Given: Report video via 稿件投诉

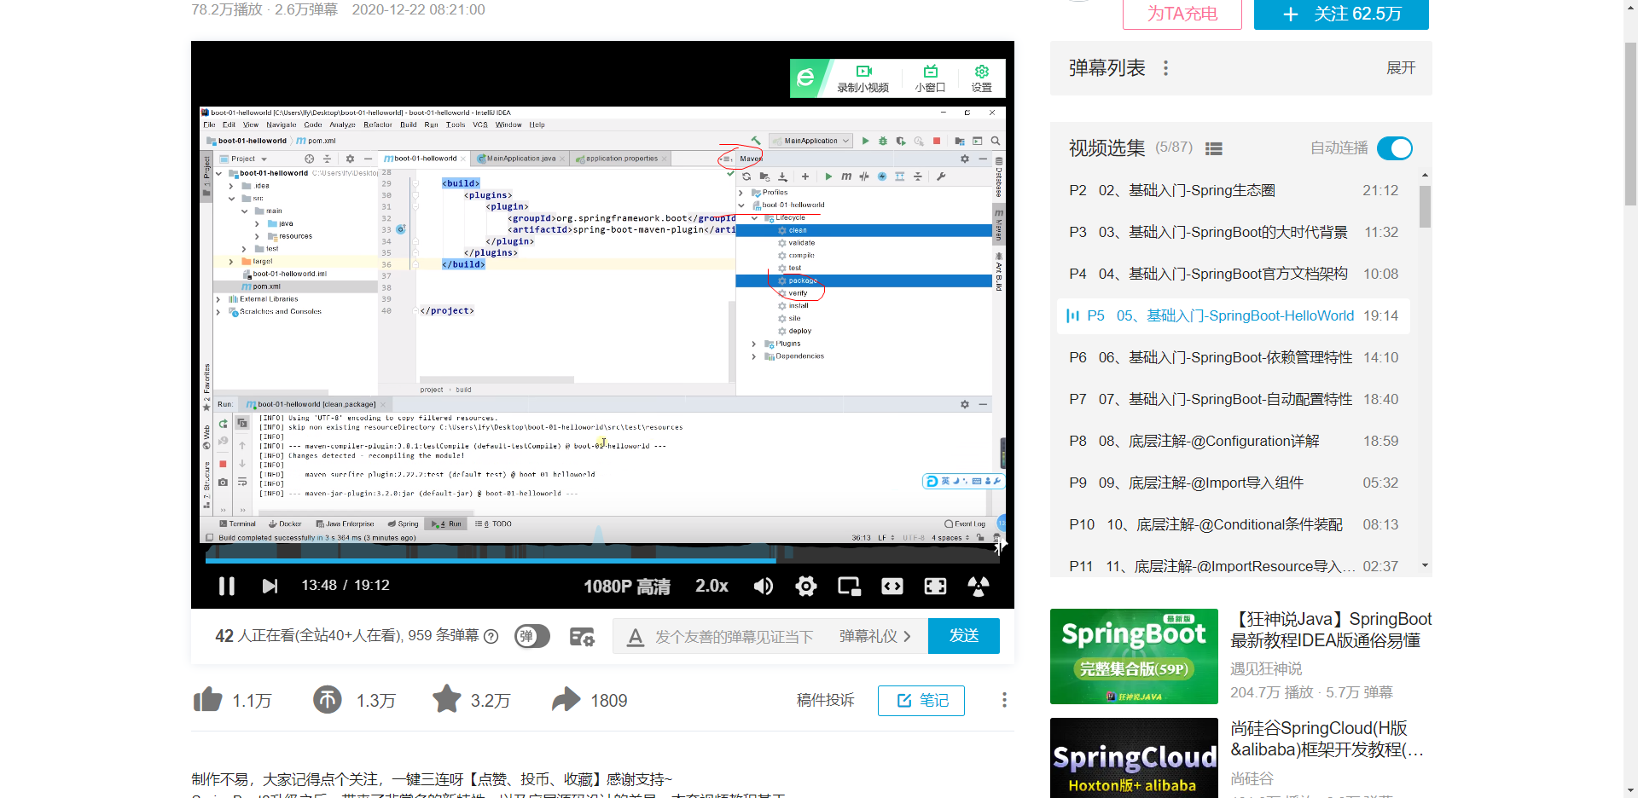Looking at the screenshot, I should (825, 700).
